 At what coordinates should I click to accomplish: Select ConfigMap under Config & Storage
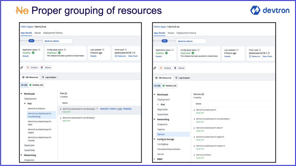[163, 144]
